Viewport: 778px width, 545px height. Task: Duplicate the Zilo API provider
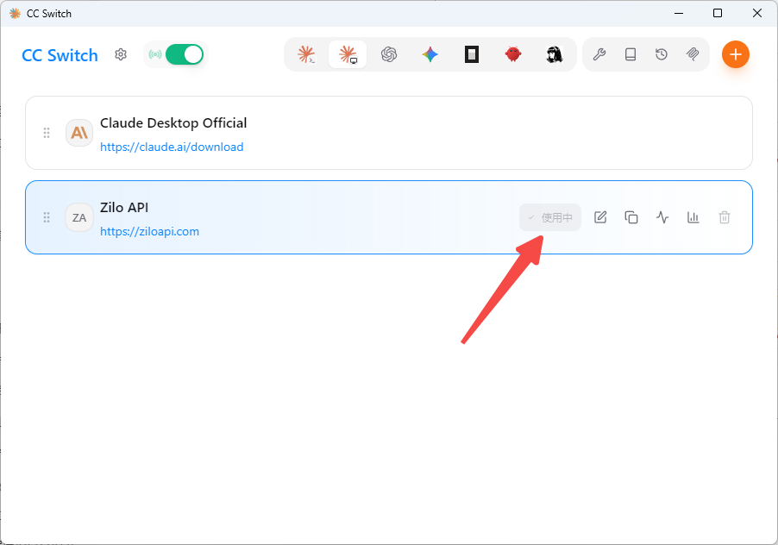[631, 217]
